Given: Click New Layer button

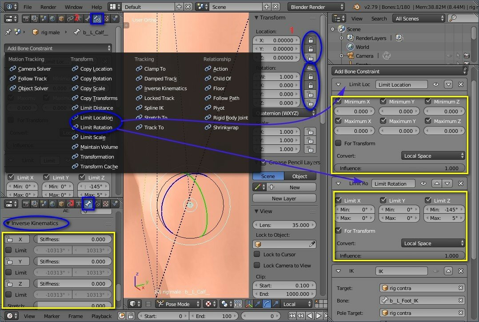Looking at the screenshot, I should (284, 198).
